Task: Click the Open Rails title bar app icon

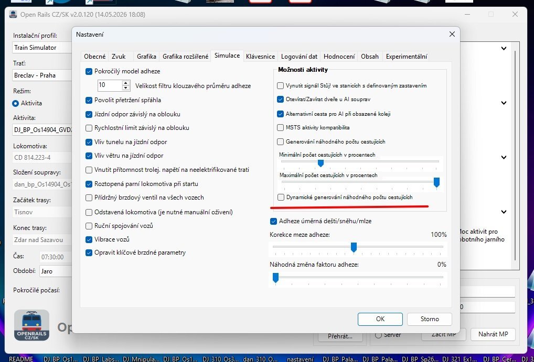Action: tap(13, 15)
